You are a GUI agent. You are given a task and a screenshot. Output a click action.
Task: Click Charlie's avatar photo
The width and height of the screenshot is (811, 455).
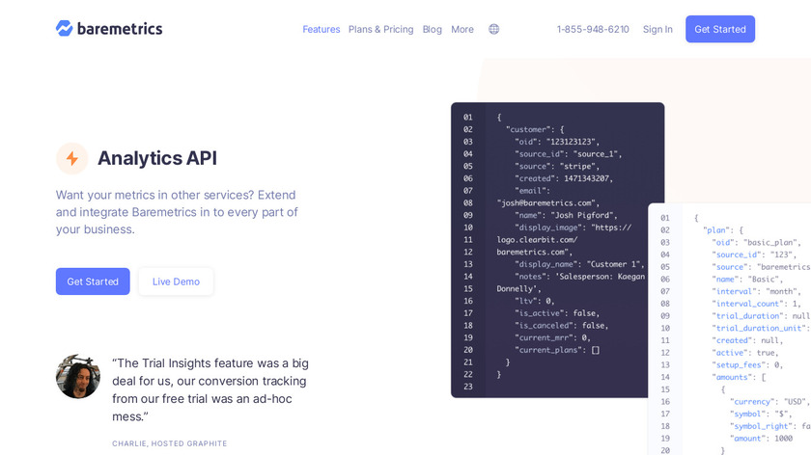pyautogui.click(x=78, y=376)
